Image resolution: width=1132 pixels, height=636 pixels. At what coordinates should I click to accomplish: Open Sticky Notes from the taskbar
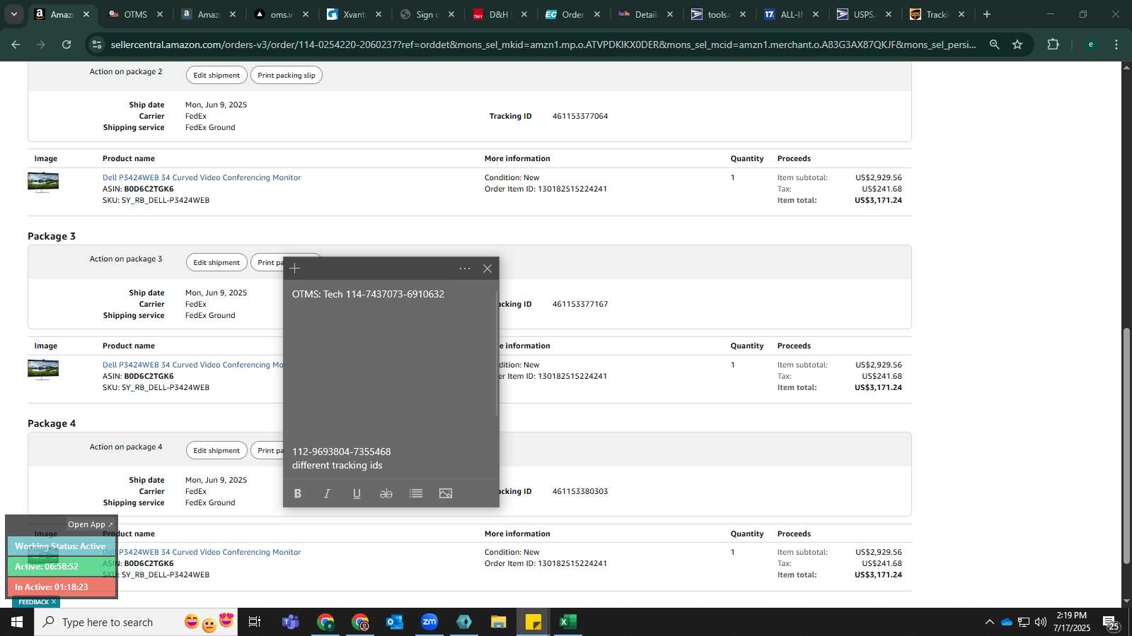pyautogui.click(x=533, y=622)
